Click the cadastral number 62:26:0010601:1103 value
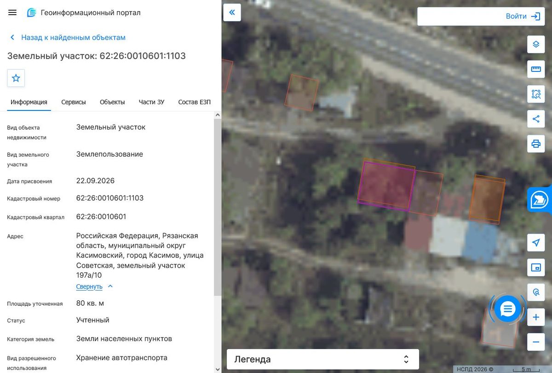The height and width of the screenshot is (373, 552). coord(110,198)
